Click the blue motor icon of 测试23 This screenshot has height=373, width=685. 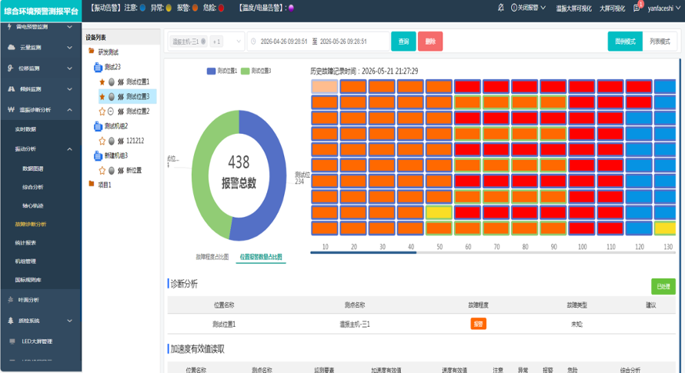(x=98, y=67)
